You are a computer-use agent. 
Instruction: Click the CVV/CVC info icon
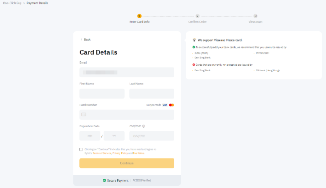[x=144, y=126]
